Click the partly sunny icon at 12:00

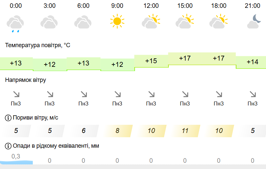click(151, 22)
